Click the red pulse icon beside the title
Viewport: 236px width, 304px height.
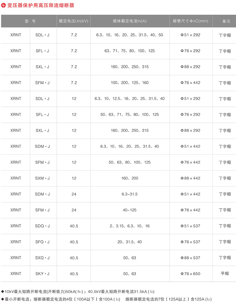pyautogui.click(x=4, y=5)
